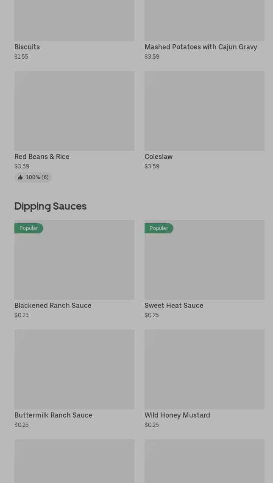
Task: Select the Buttermilk Ranch Sauce image
Action: [x=74, y=369]
